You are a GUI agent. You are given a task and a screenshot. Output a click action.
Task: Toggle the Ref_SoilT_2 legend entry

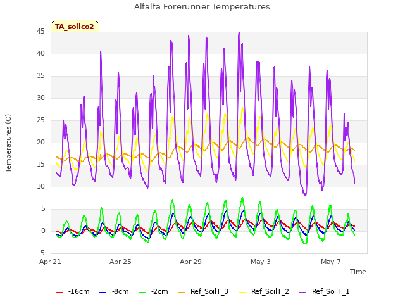[x=264, y=291]
